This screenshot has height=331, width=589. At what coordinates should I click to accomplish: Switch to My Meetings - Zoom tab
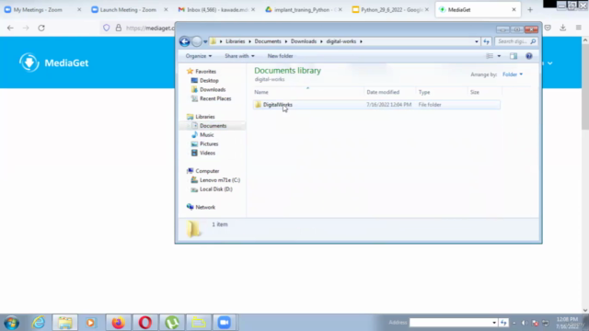click(x=42, y=10)
